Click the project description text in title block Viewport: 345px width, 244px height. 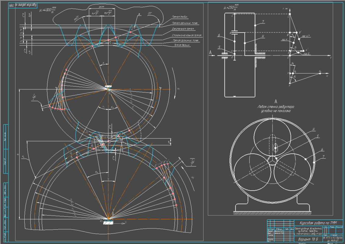(308, 231)
